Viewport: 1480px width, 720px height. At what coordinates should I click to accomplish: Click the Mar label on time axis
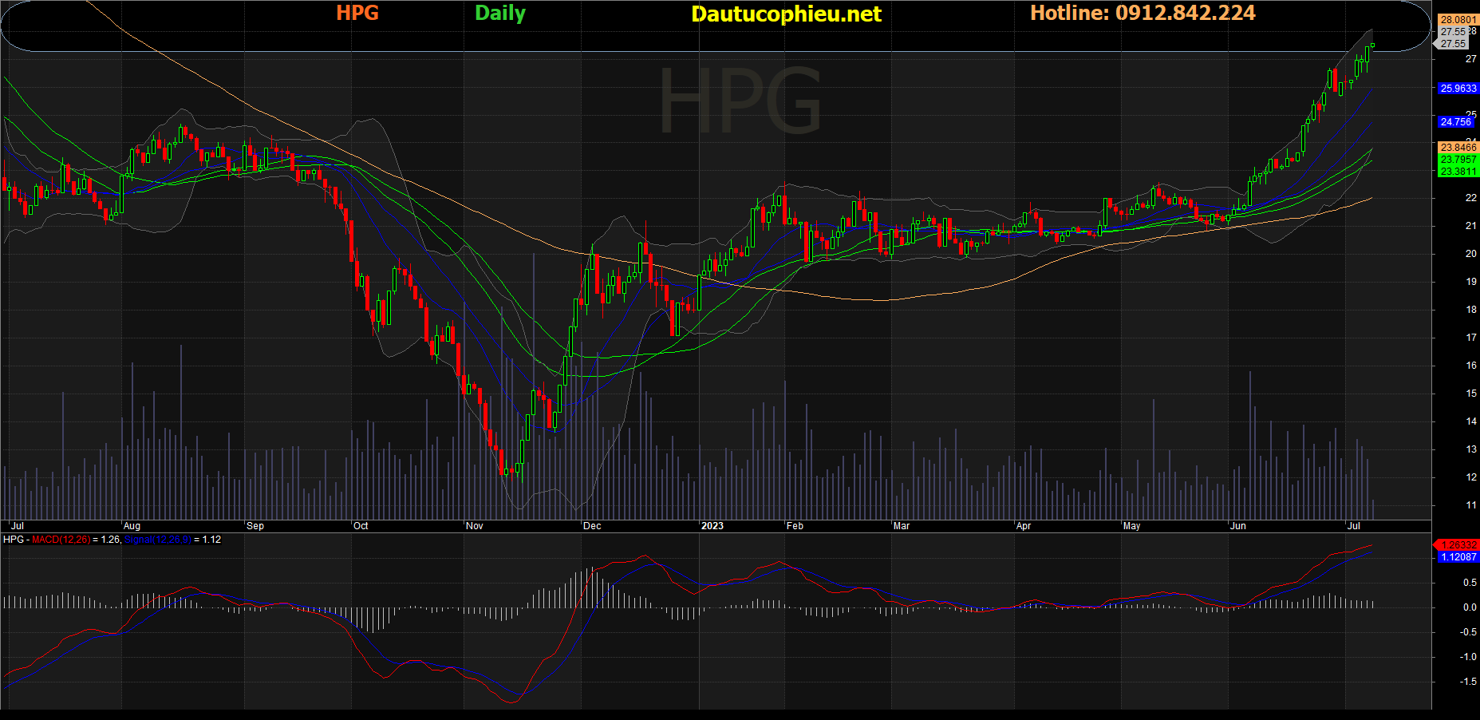point(901,526)
